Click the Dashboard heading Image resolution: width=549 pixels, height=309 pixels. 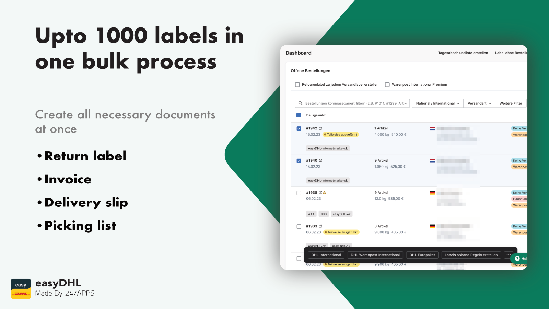[x=298, y=53]
